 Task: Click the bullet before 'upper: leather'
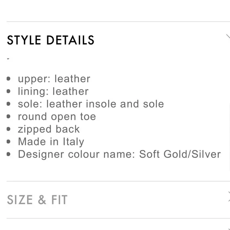8,79
